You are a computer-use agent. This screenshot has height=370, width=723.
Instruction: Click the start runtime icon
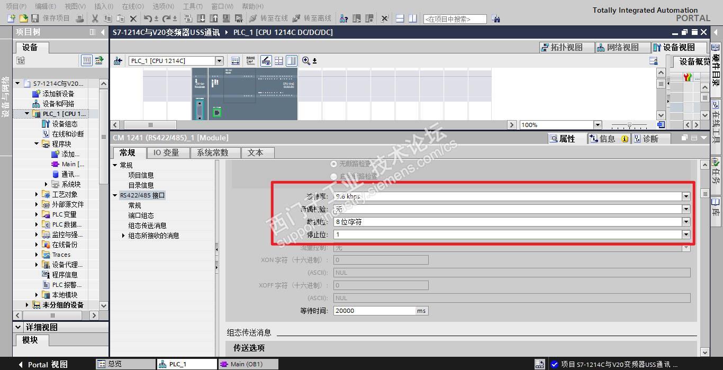click(239, 19)
